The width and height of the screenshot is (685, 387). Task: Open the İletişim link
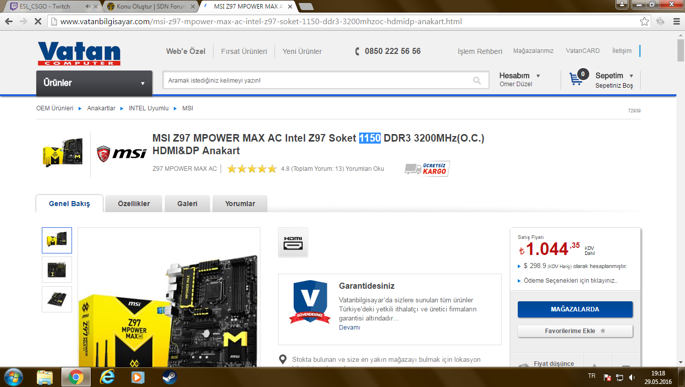pyautogui.click(x=622, y=51)
